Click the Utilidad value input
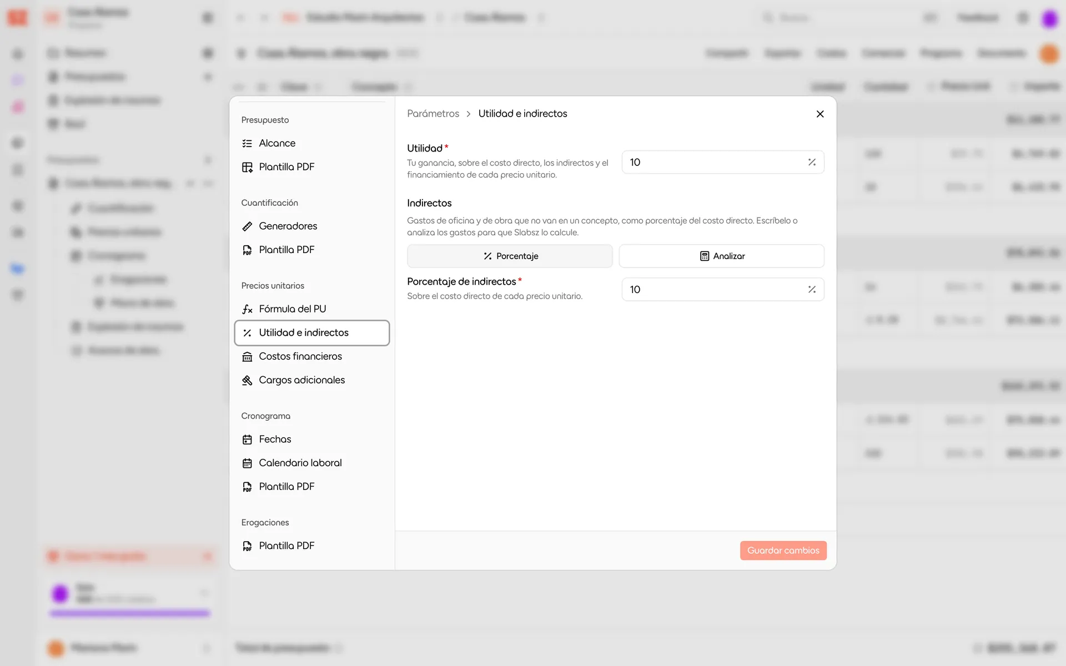The height and width of the screenshot is (666, 1066). pyautogui.click(x=723, y=162)
